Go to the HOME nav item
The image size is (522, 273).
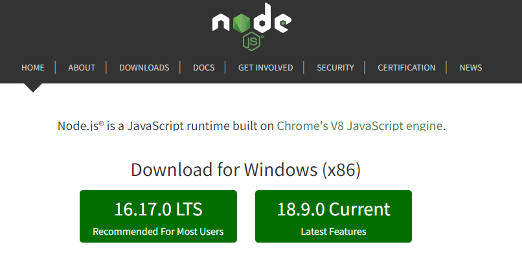(x=33, y=67)
